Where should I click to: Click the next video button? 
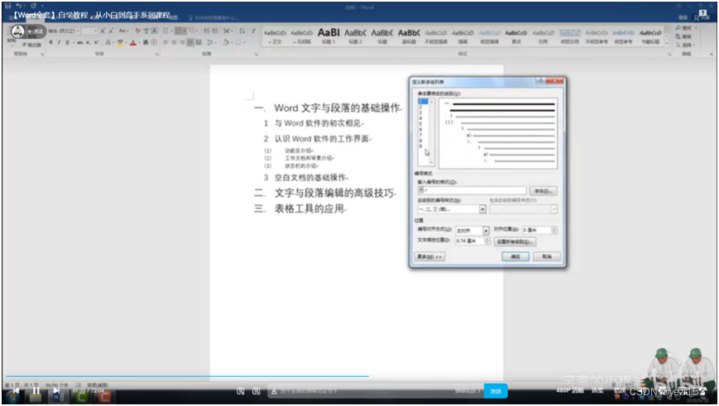pyautogui.click(x=56, y=391)
